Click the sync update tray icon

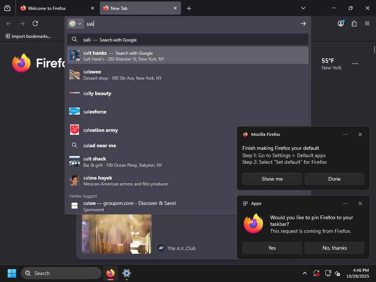316,273
